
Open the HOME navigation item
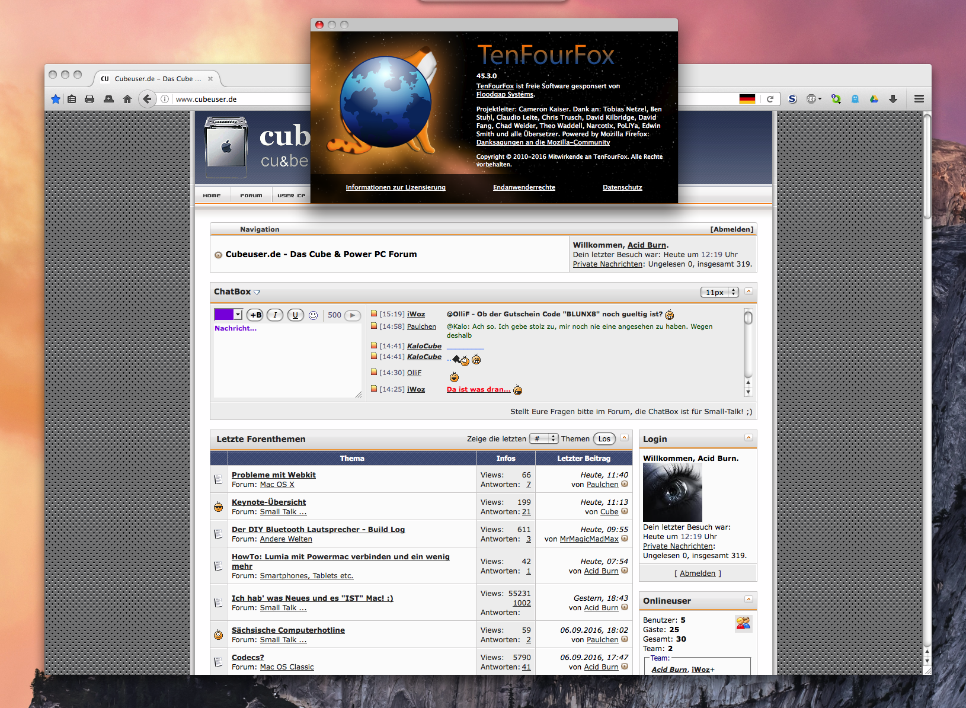coord(212,196)
